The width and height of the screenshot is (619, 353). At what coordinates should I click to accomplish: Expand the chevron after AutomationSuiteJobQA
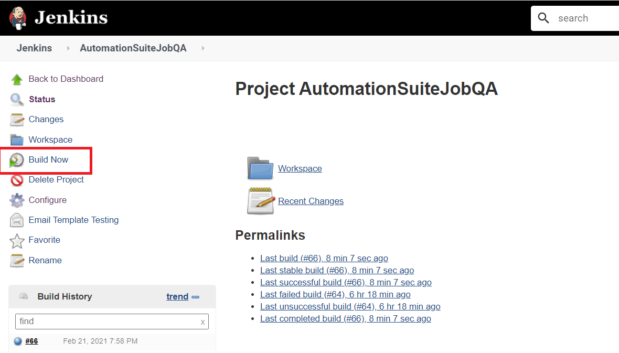click(x=203, y=48)
